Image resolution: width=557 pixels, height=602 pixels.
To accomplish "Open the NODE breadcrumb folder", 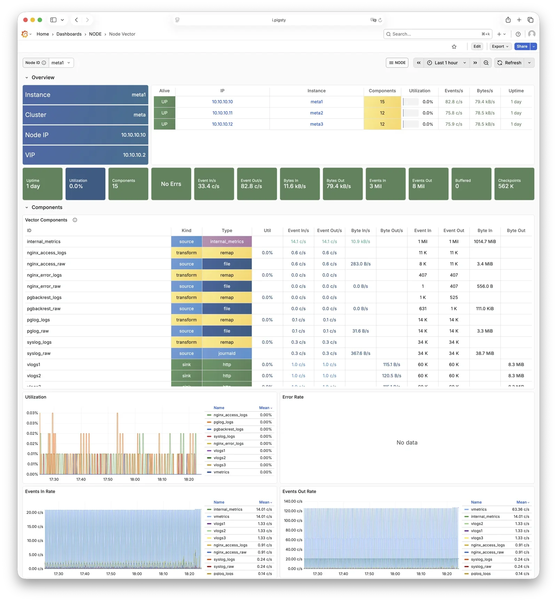I will (x=95, y=34).
